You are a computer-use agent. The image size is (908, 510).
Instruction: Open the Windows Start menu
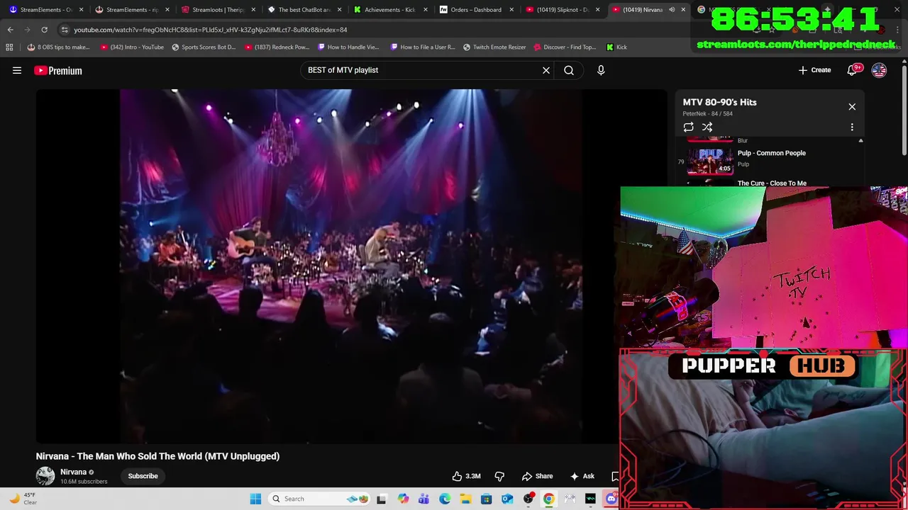[x=255, y=499]
